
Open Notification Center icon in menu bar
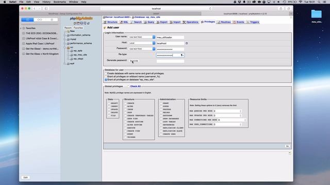(325, 2)
